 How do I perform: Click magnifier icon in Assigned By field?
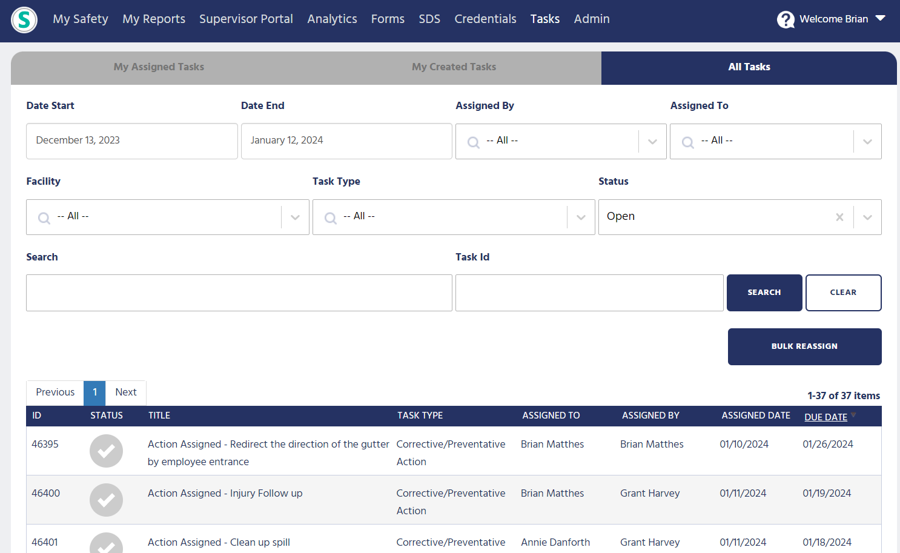tap(474, 142)
